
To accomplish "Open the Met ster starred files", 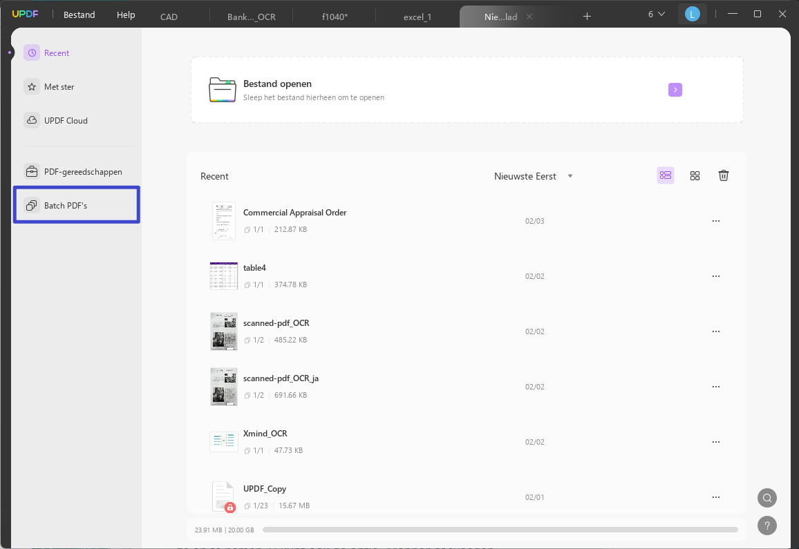I will click(x=50, y=86).
